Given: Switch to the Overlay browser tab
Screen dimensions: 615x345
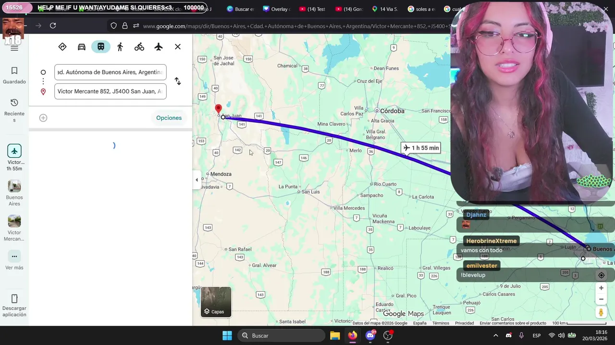Looking at the screenshot, I should click(276, 9).
